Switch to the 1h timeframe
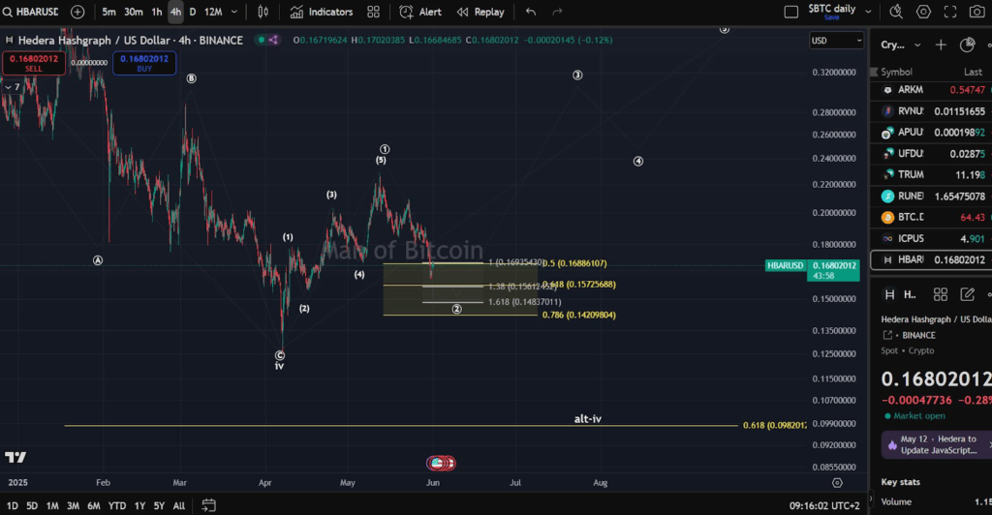The width and height of the screenshot is (992, 515). (x=156, y=12)
